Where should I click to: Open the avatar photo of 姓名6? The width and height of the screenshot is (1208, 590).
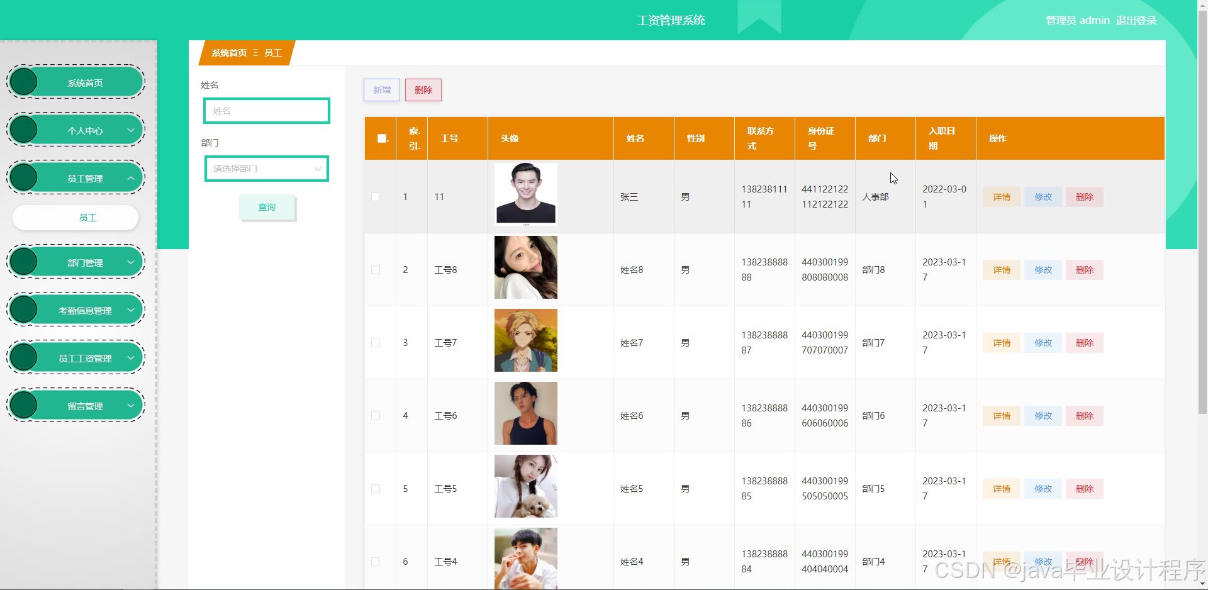click(526, 413)
